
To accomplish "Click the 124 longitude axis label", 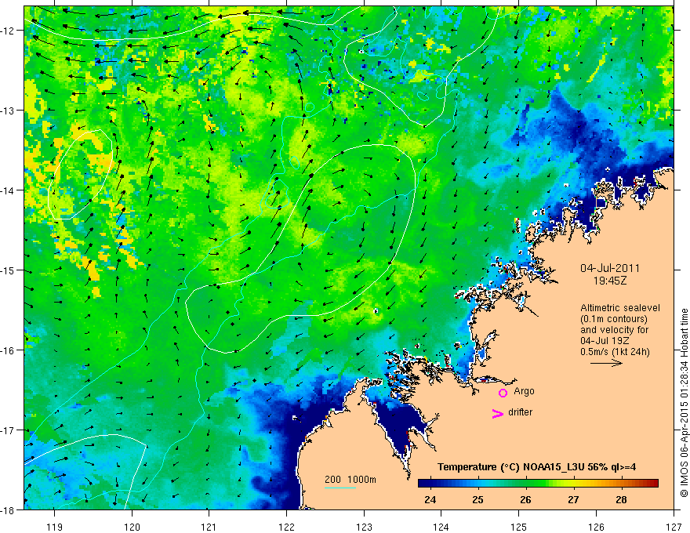I will pyautogui.click(x=441, y=527).
